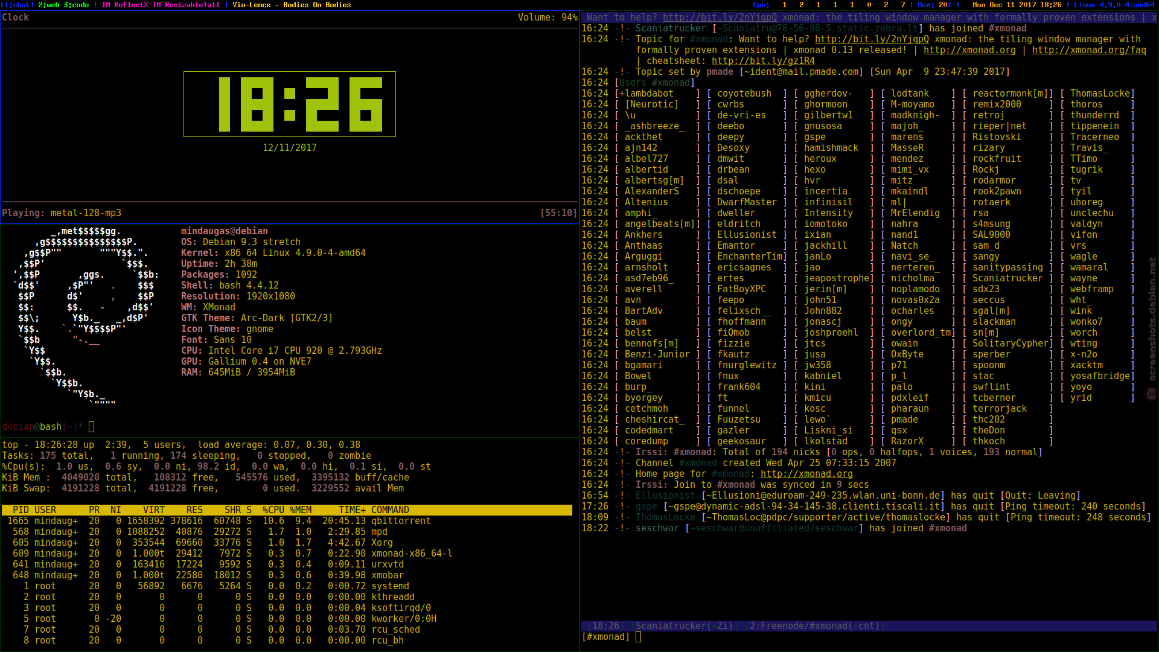Click the xmobar layout name indicator
Viewport: 1159px width, 652px height.
(x=161, y=5)
